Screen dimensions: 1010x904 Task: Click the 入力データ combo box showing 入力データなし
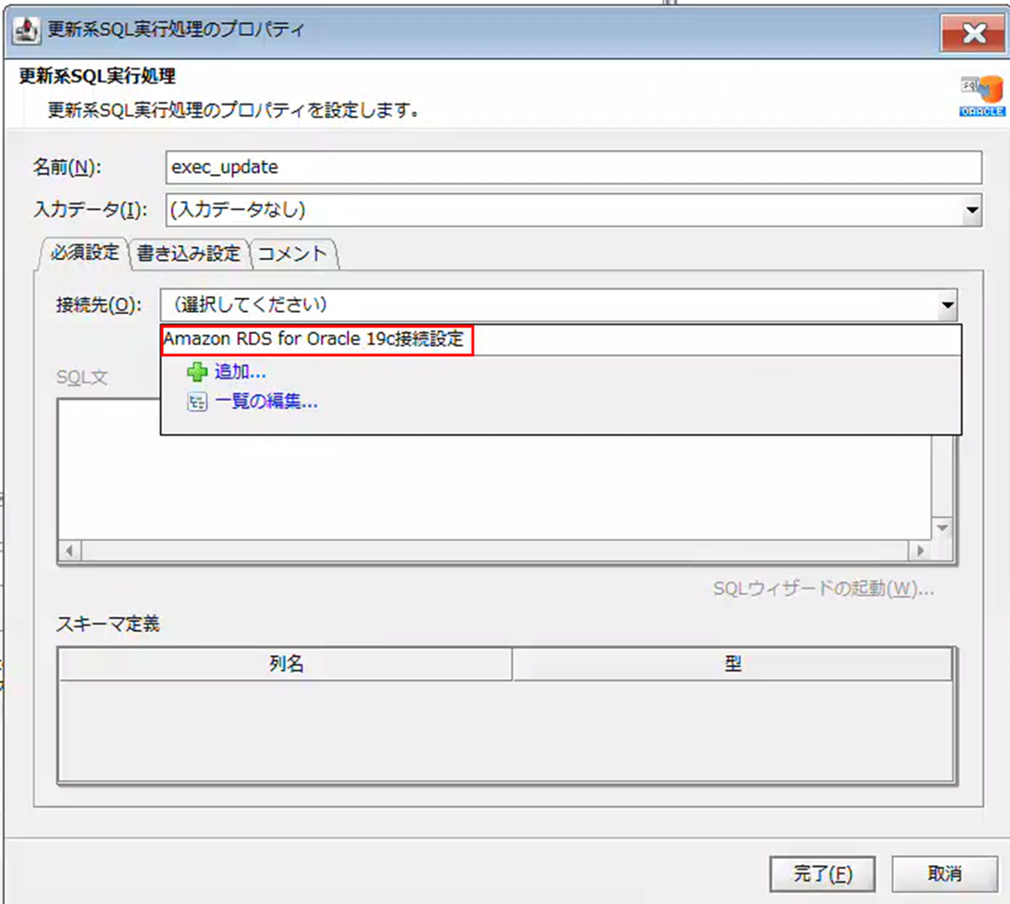coord(573,210)
